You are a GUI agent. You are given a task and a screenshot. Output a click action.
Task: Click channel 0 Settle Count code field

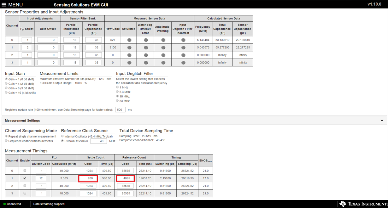click(88, 171)
